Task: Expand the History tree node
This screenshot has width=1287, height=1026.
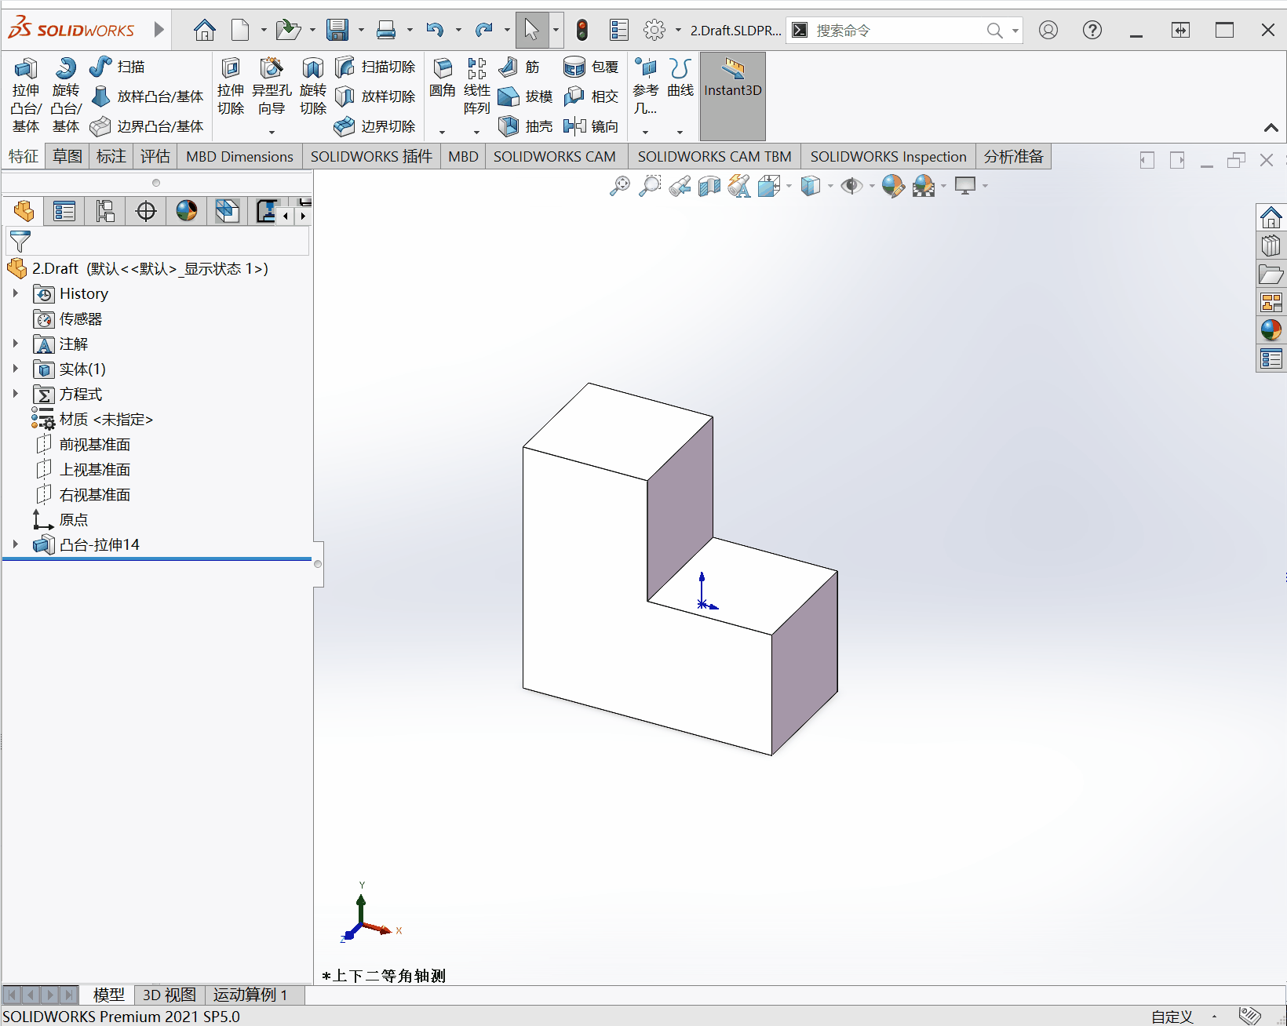Action: pos(15,293)
